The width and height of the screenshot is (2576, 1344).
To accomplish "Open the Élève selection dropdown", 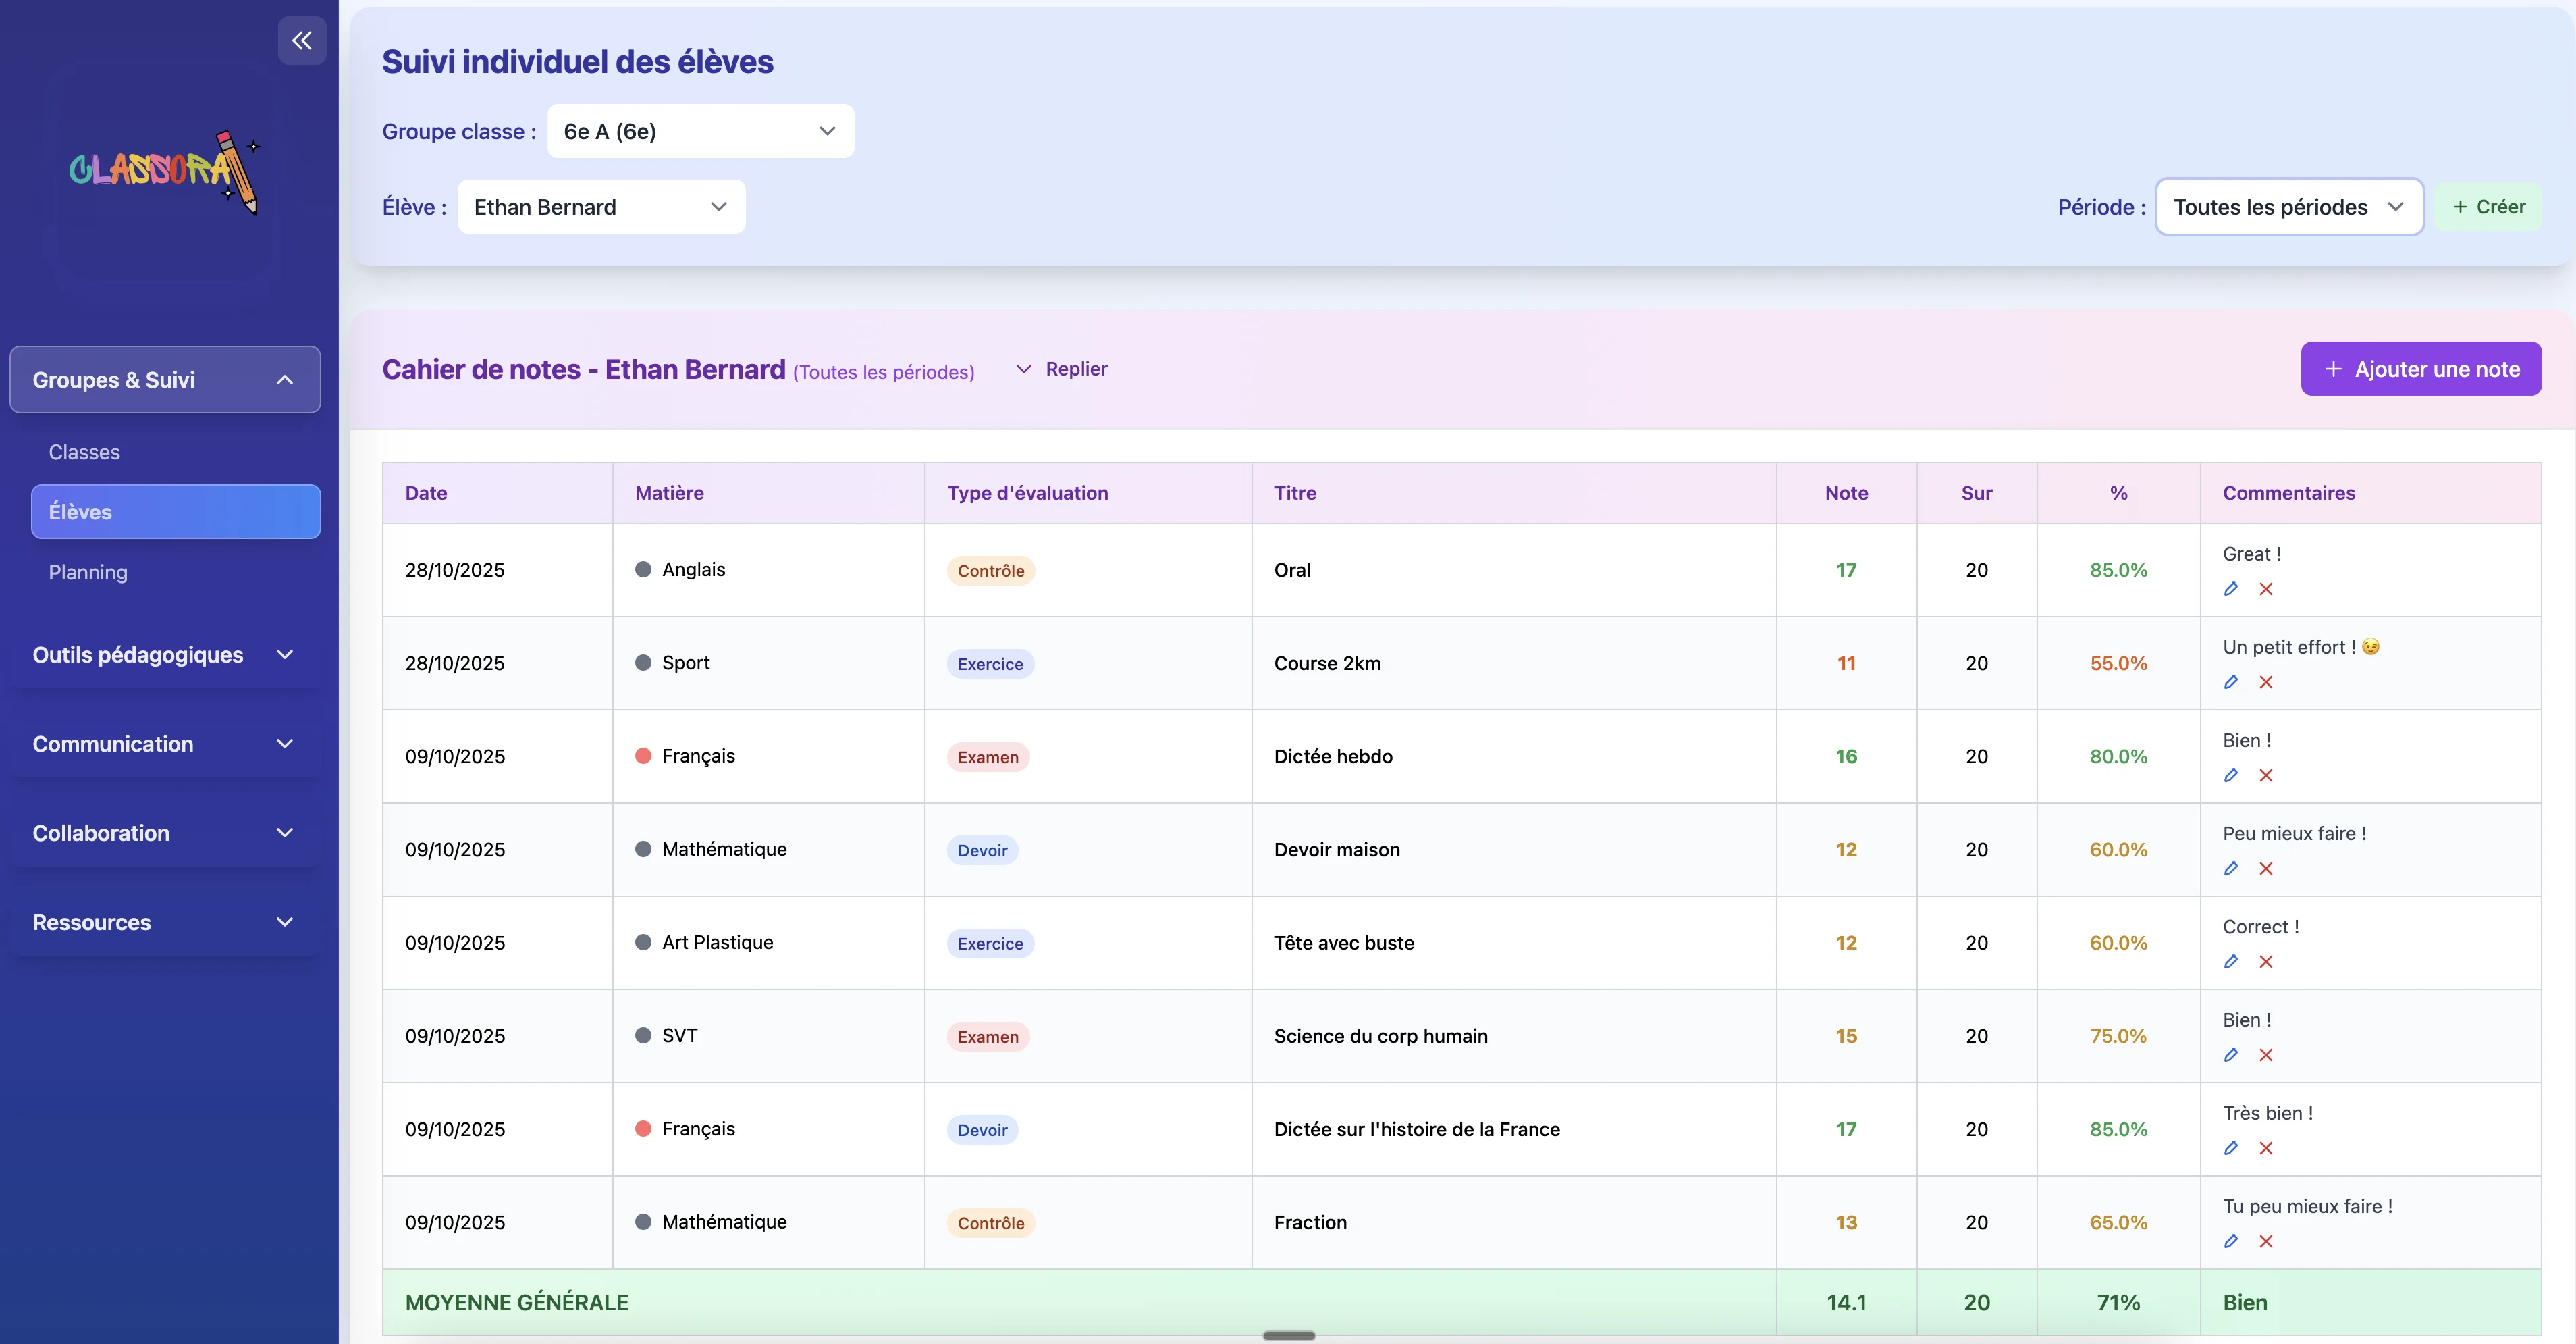I will (x=600, y=207).
